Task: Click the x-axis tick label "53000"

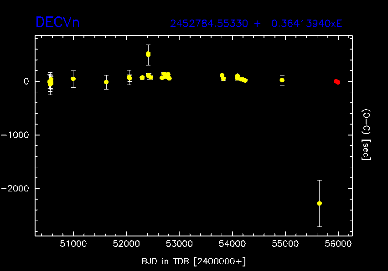Action: (179, 245)
